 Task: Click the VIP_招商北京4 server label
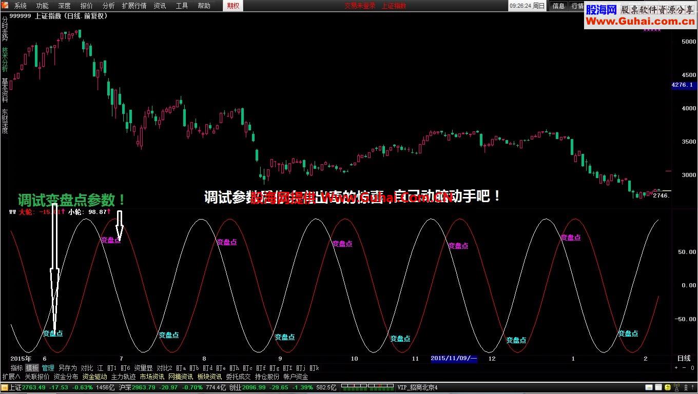point(417,387)
